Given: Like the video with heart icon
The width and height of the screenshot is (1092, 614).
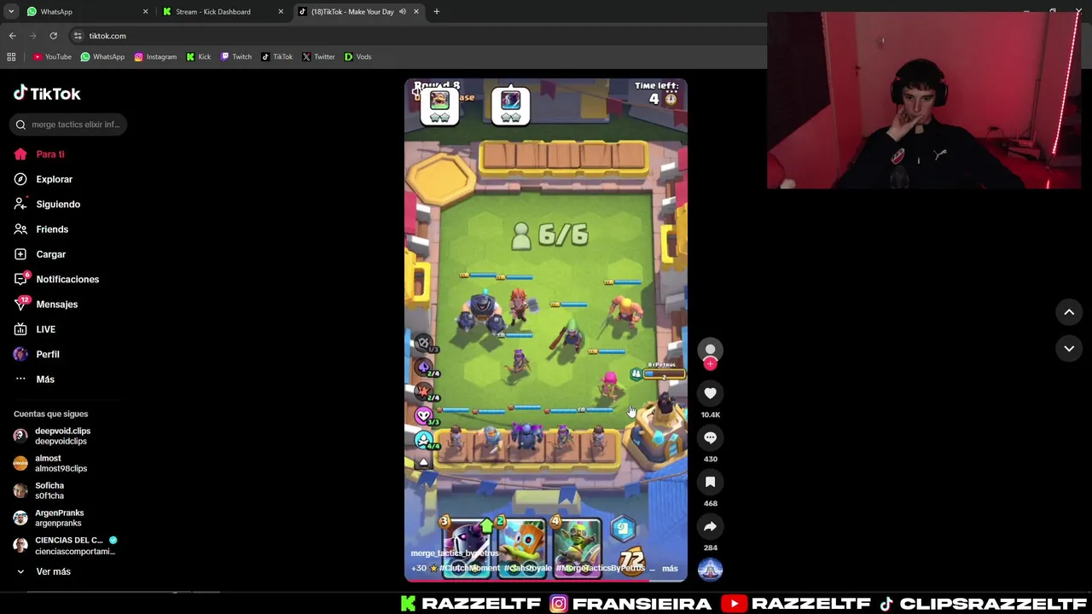Looking at the screenshot, I should [x=710, y=393].
